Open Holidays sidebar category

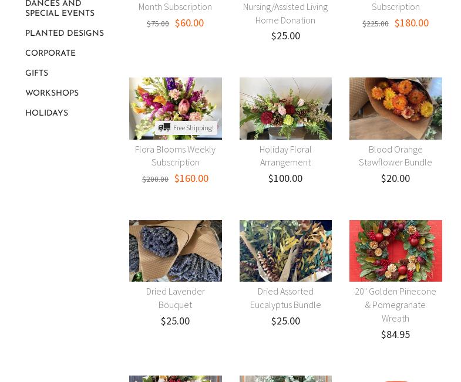46,113
